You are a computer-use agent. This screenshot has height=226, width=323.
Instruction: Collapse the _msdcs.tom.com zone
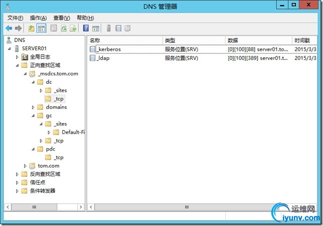coord(25,74)
